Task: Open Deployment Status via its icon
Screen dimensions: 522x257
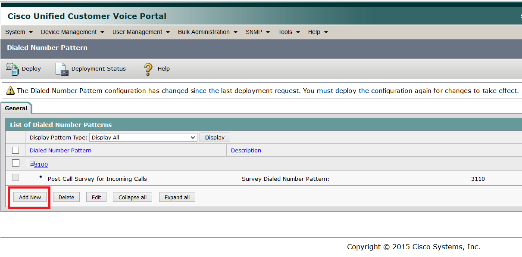Action: pos(61,69)
